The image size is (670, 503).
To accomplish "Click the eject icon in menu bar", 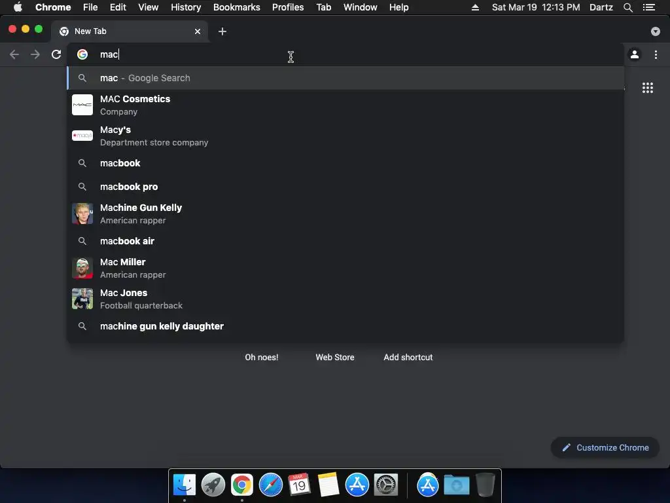I will coord(475,7).
